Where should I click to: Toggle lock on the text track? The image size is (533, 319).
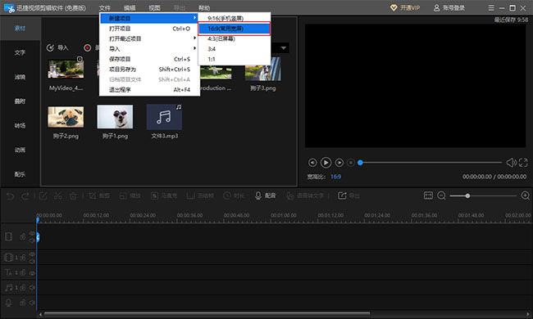23,272
